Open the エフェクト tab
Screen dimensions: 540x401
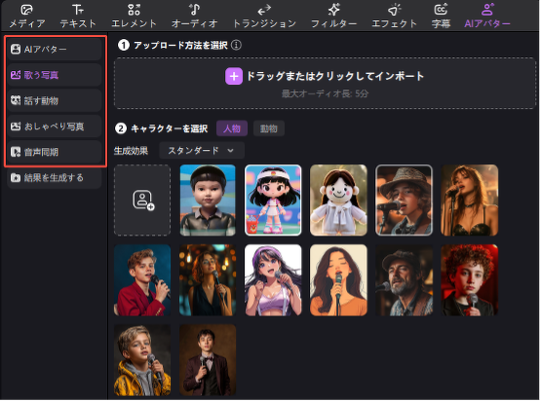click(x=395, y=16)
